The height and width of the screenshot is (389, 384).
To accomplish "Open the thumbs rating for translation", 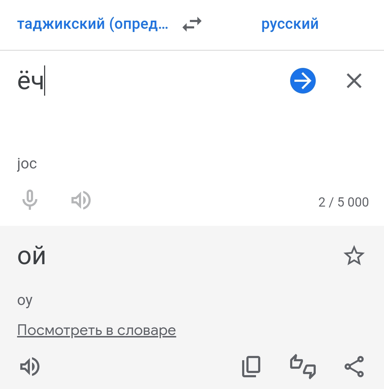I will [x=303, y=367].
